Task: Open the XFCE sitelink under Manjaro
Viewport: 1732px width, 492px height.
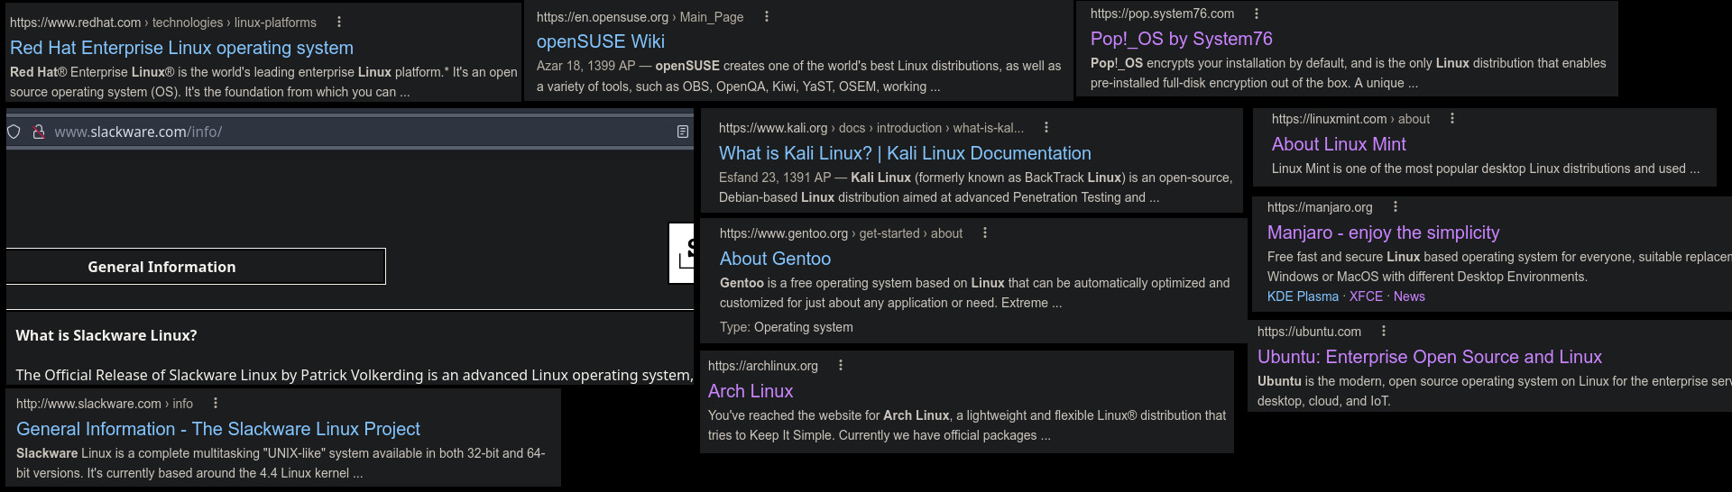Action: [x=1366, y=296]
